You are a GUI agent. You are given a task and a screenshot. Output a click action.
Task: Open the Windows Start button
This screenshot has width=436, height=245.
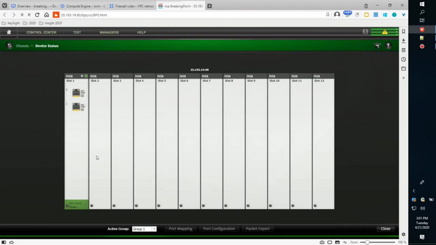[x=422, y=4]
